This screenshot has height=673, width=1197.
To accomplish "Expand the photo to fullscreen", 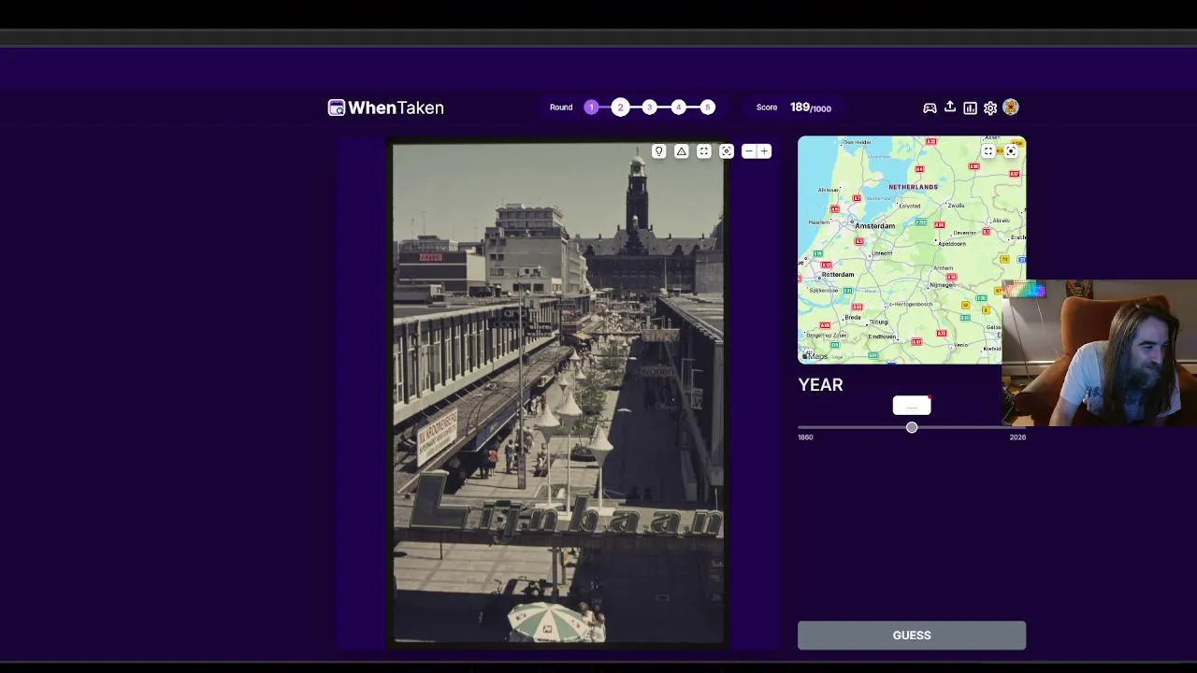I will point(704,151).
